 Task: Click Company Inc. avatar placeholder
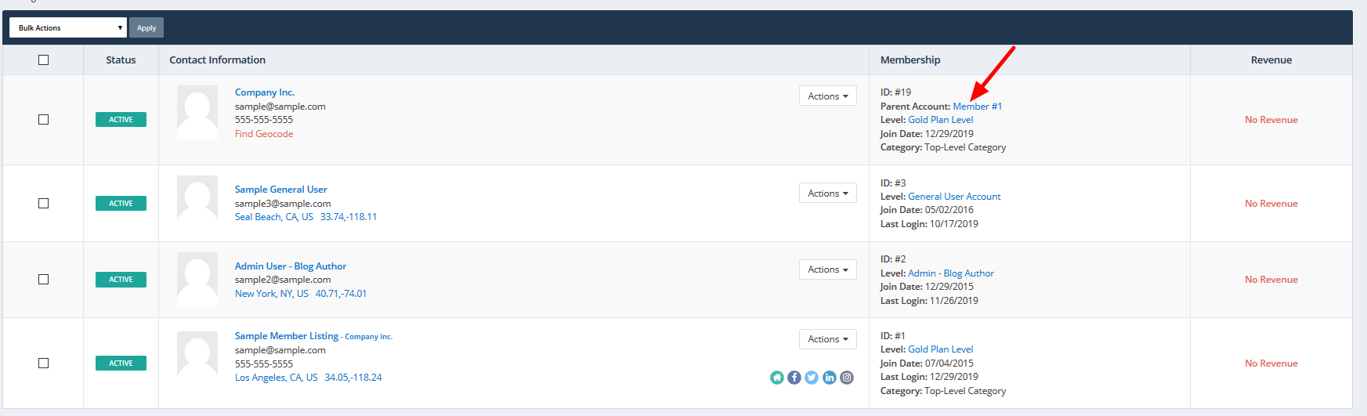click(x=197, y=113)
